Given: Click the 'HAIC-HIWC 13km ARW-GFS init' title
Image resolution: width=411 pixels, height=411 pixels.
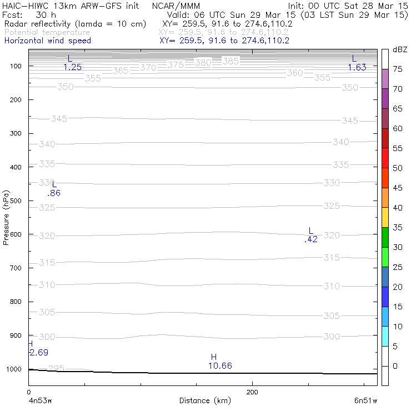Looking at the screenshot, I should [x=70, y=6].
